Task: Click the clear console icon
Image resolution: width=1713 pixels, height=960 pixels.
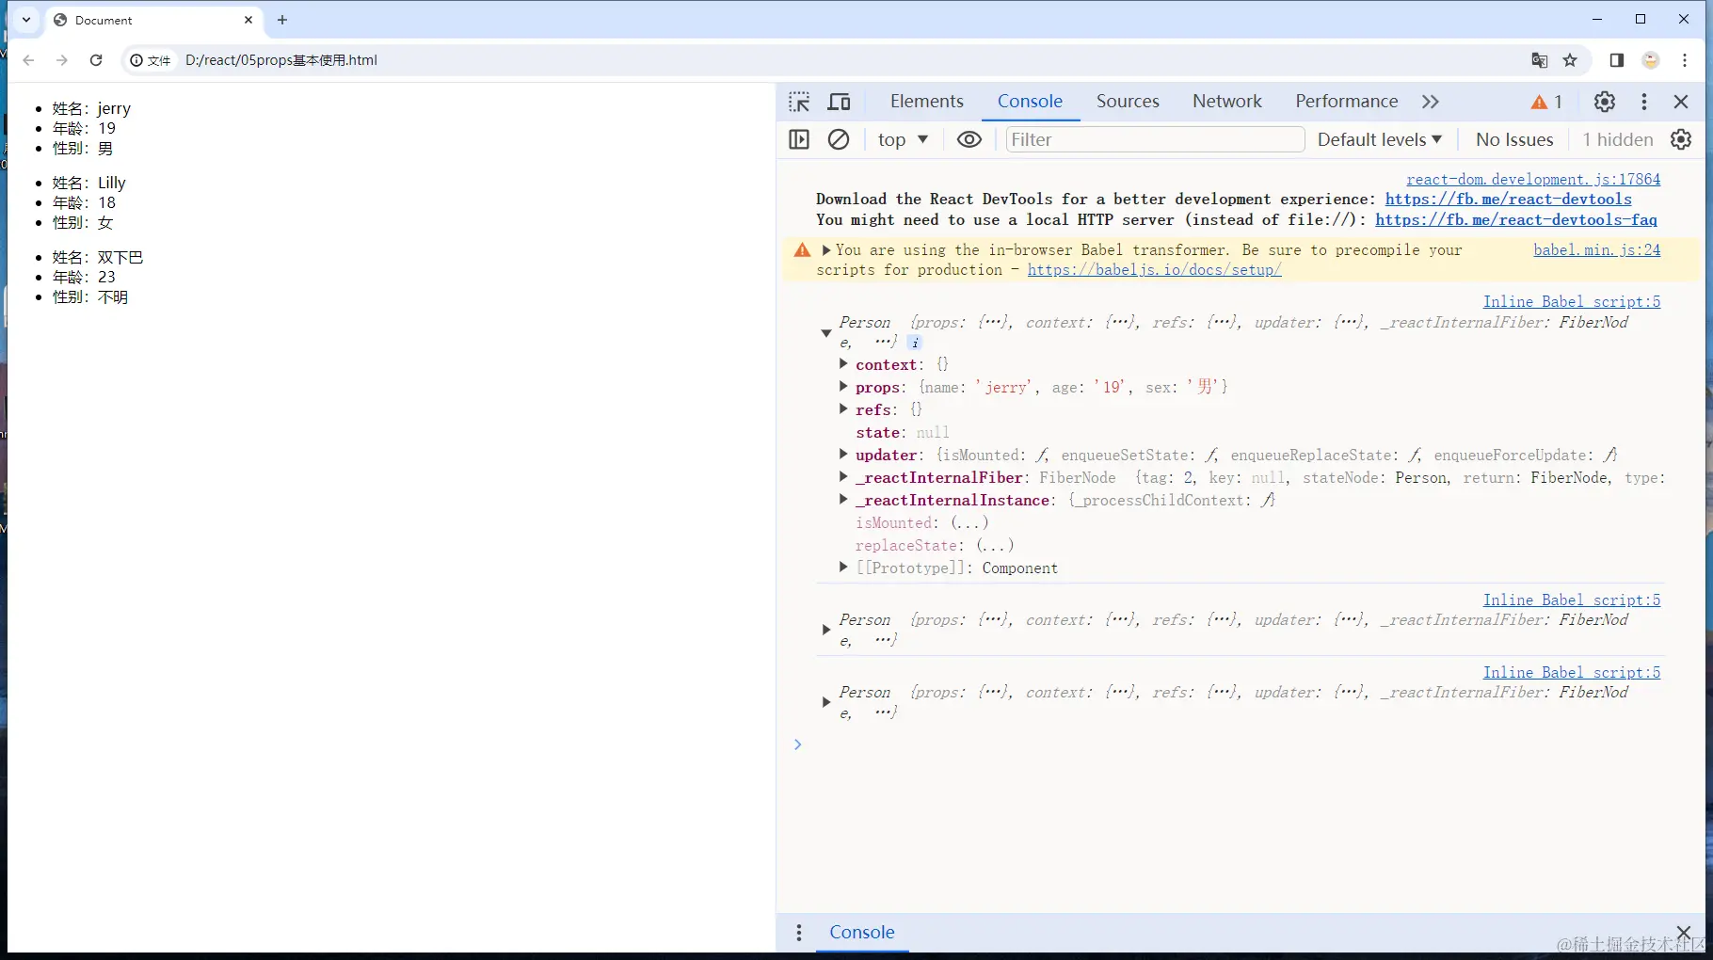Action: click(838, 139)
